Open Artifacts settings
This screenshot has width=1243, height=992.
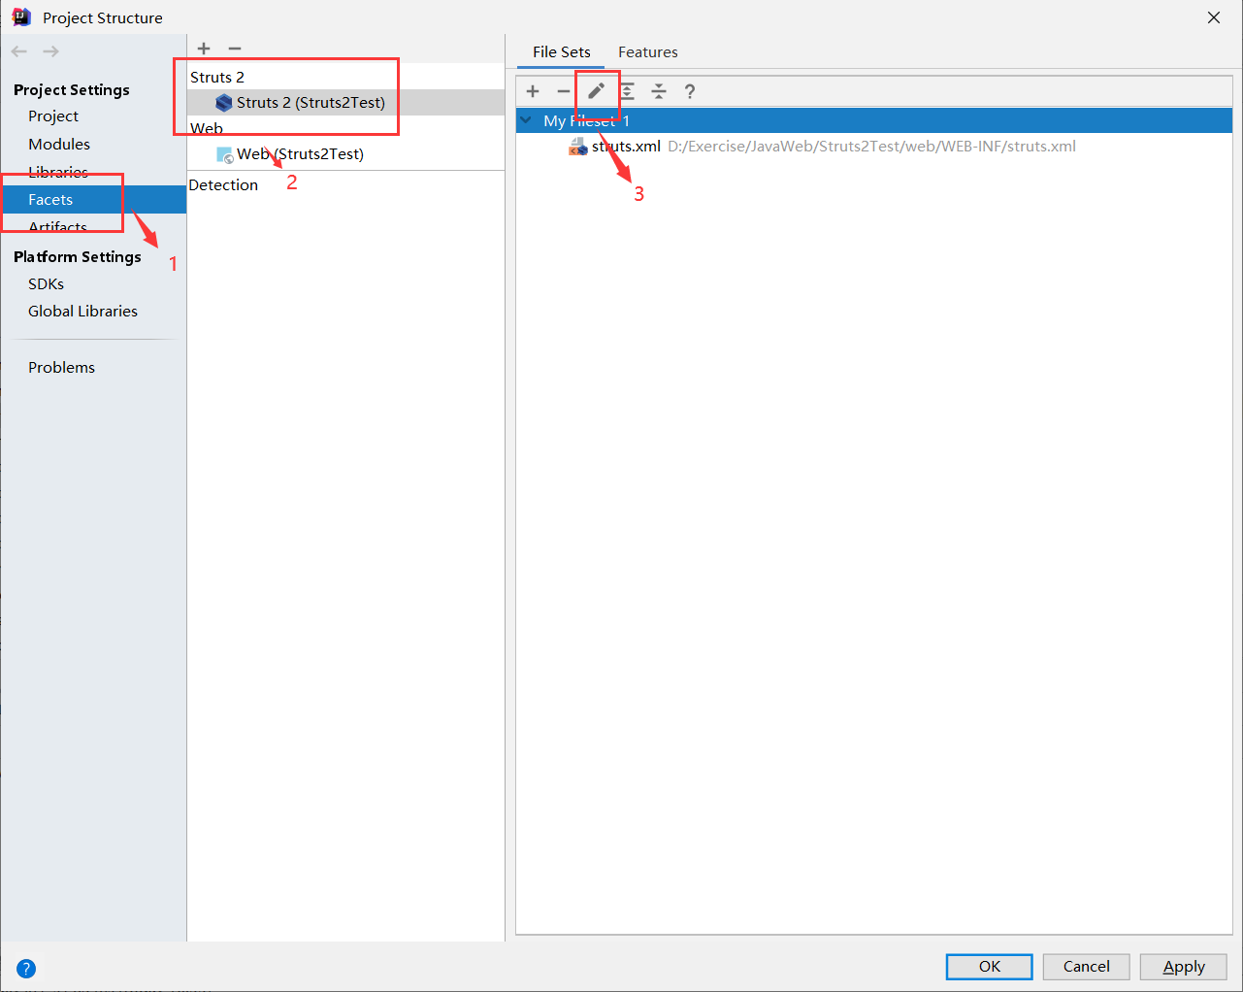click(x=58, y=227)
